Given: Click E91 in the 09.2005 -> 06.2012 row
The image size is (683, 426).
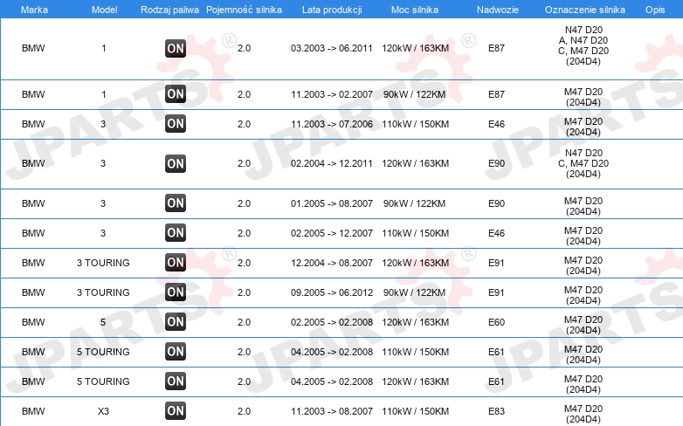Looking at the screenshot, I should (x=496, y=292).
